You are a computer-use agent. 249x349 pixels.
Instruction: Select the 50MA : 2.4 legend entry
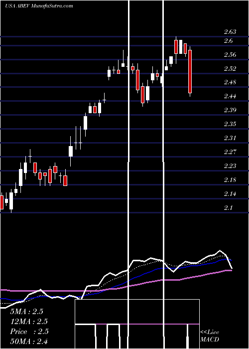click(x=29, y=342)
